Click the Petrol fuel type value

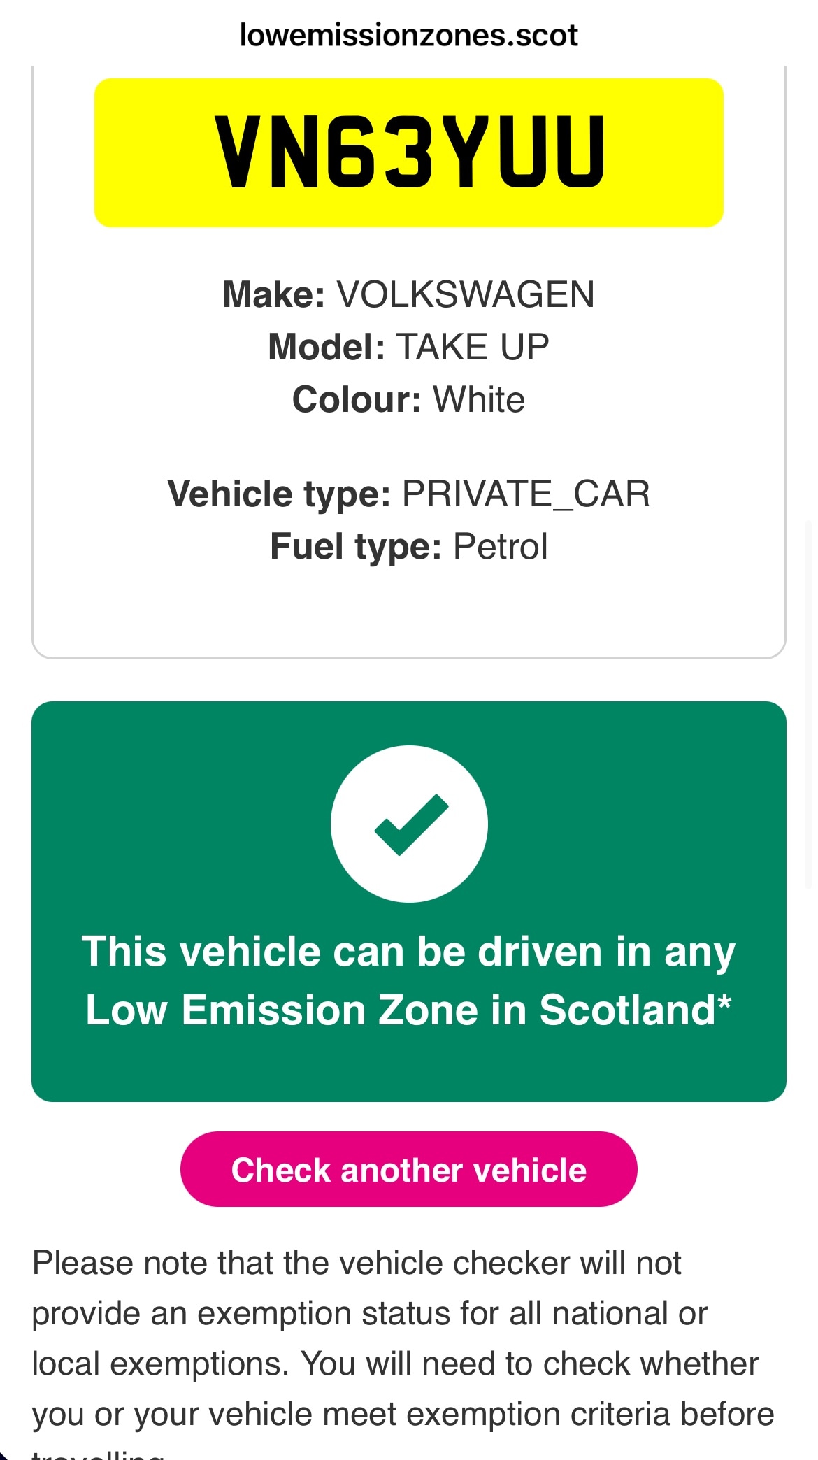[501, 546]
